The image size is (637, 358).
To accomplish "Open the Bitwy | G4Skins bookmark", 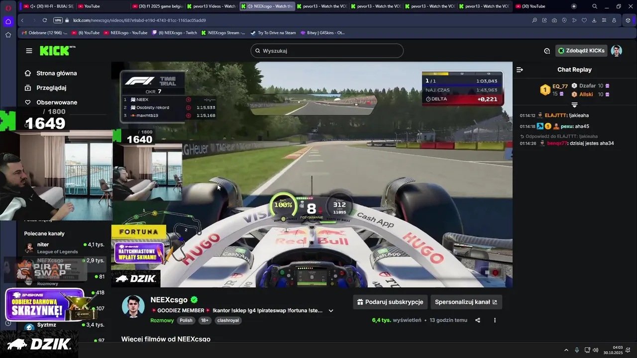I will pos(322,33).
